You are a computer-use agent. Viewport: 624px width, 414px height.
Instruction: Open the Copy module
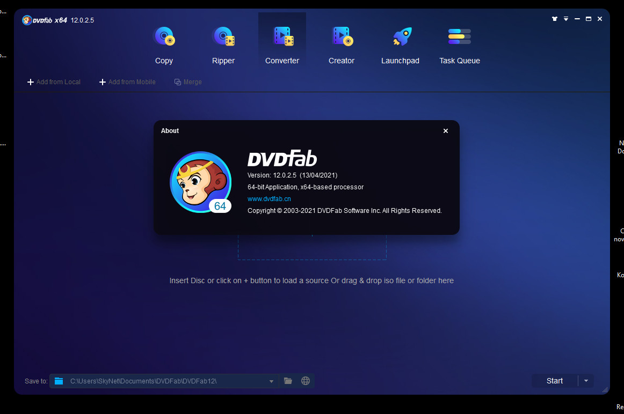click(x=164, y=45)
